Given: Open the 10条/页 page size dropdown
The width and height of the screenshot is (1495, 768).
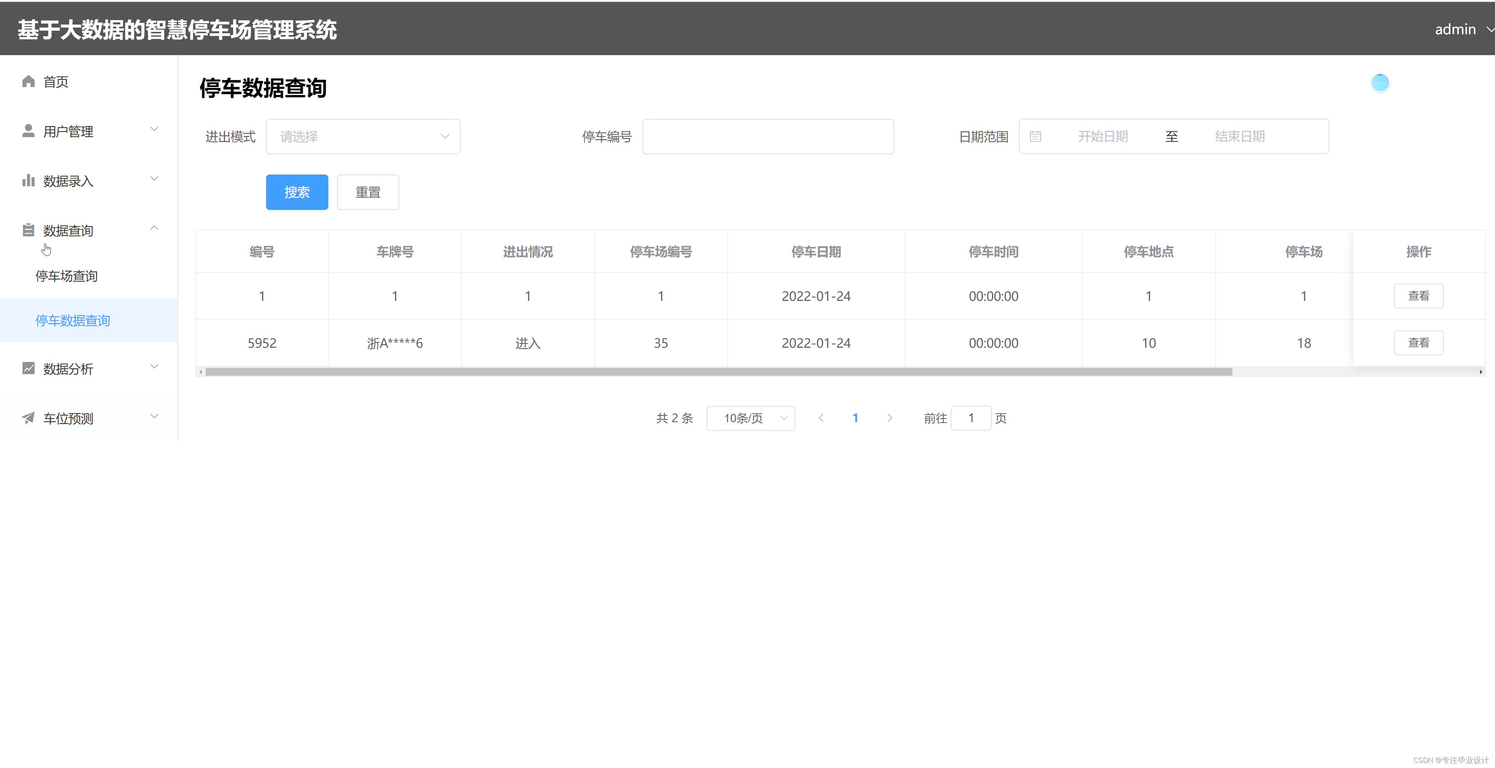Looking at the screenshot, I should click(x=750, y=417).
